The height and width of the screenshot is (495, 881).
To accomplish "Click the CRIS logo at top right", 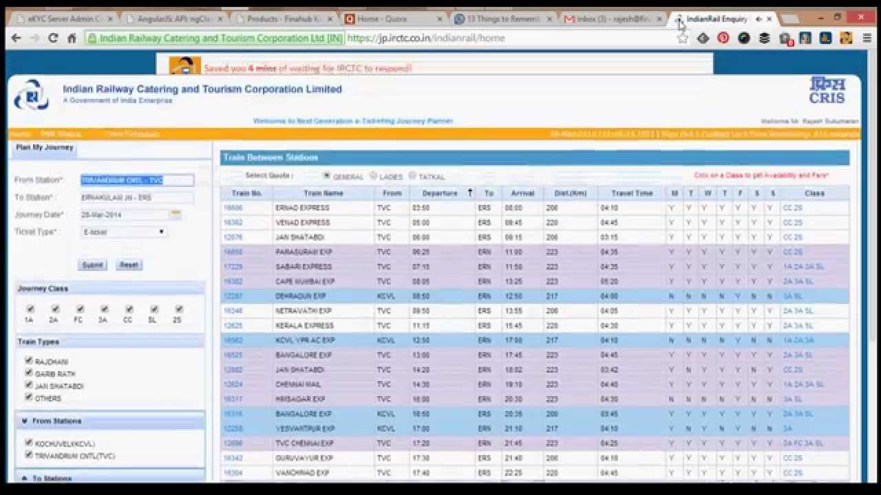I will coord(827,90).
